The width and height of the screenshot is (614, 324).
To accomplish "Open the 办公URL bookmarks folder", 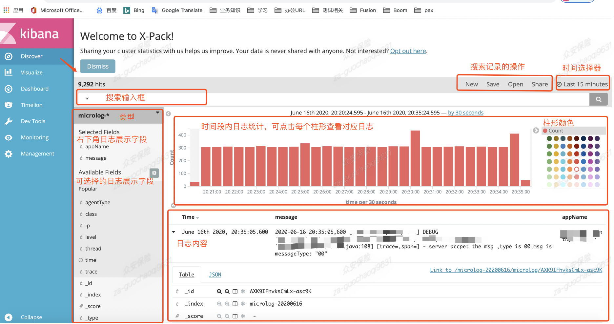I will tap(290, 10).
